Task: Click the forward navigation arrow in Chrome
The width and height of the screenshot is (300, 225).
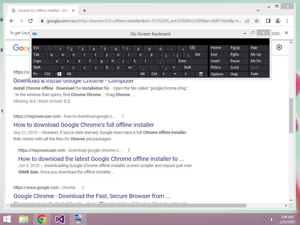Action: (x=21, y=21)
